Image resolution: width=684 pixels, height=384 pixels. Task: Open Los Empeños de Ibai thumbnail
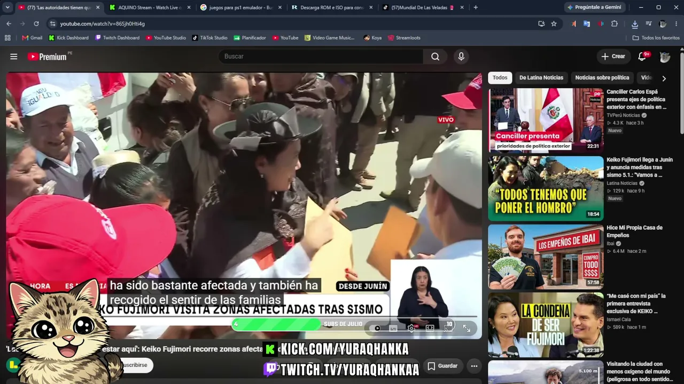click(546, 256)
